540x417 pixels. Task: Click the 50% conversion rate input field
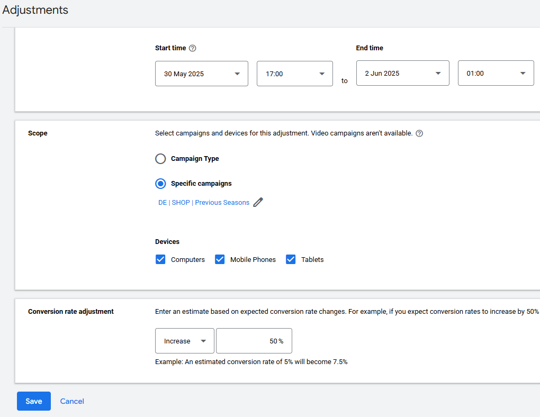pos(254,341)
